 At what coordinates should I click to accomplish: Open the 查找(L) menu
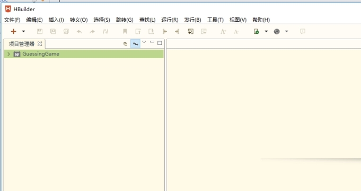tap(147, 20)
